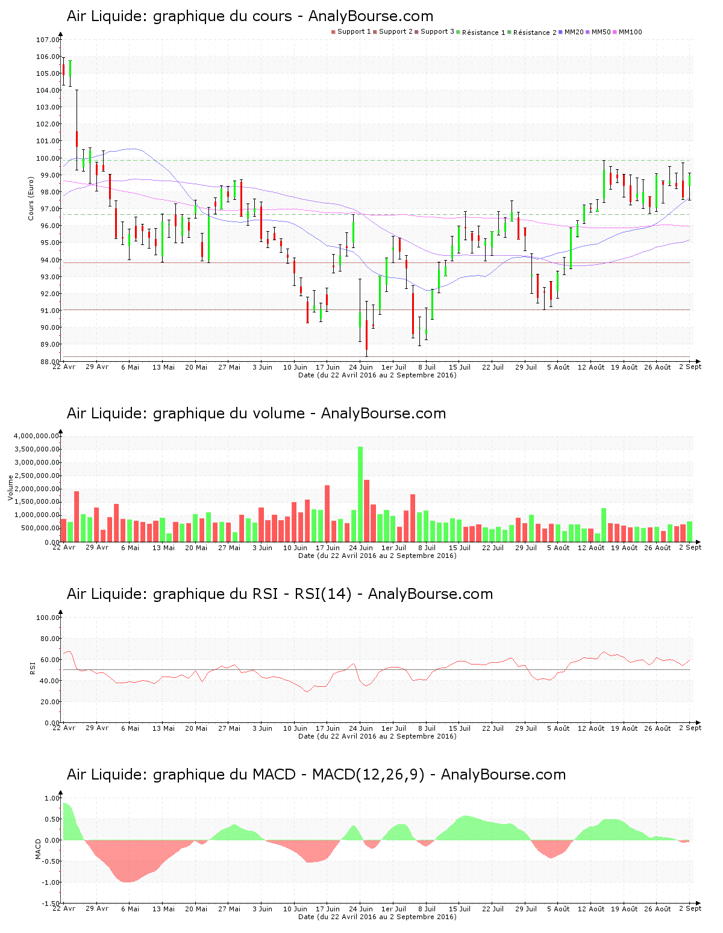
Task: Click the '6 Mai' date on price chart
Action: pyautogui.click(x=130, y=367)
